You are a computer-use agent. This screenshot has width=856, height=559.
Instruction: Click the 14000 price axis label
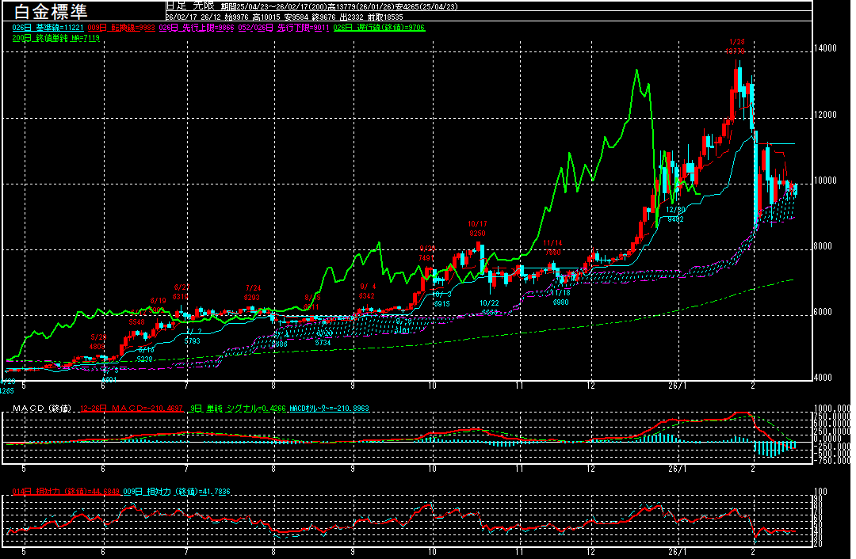(825, 48)
